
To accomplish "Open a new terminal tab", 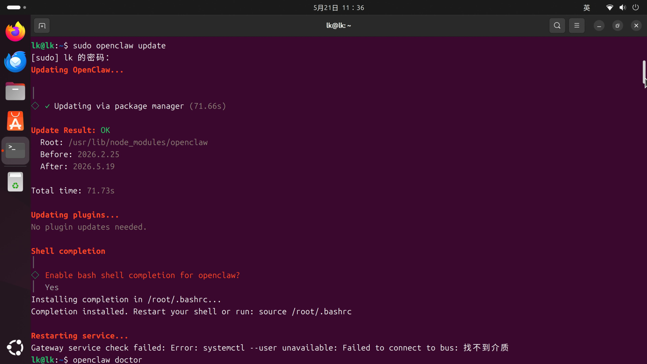I will tap(42, 25).
